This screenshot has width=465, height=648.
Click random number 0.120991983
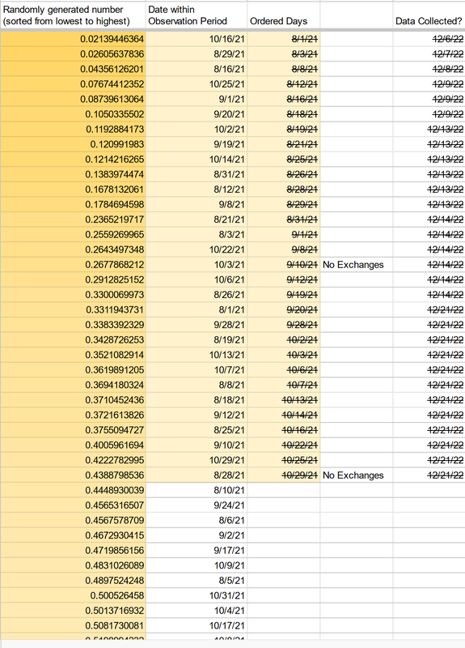(73, 145)
